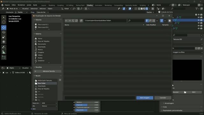Refresh the file list
This screenshot has width=204, height=115.
point(76,20)
